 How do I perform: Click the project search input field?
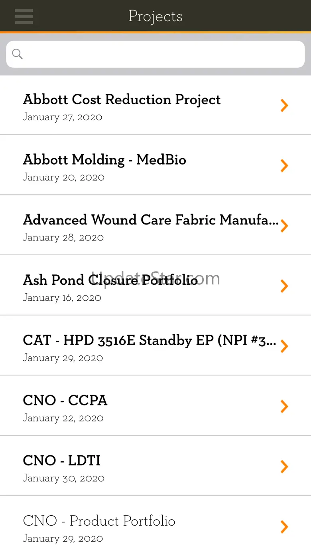(x=159, y=54)
